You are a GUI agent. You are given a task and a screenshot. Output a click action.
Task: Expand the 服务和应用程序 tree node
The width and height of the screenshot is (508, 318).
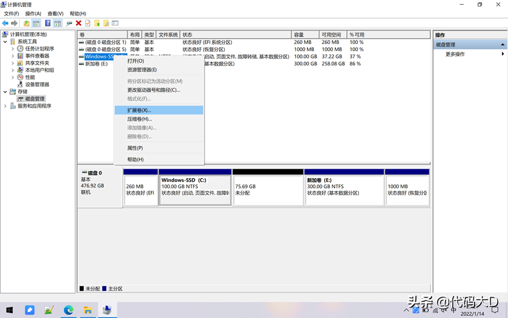(x=6, y=106)
